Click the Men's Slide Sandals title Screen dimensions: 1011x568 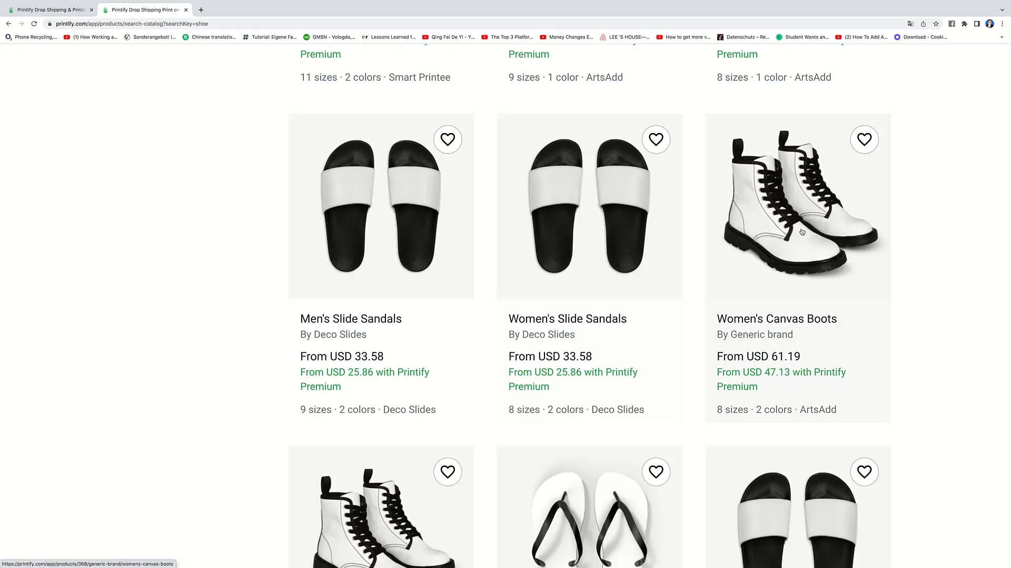(351, 319)
